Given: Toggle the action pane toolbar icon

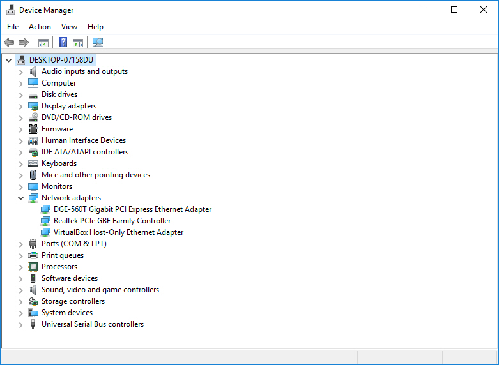Looking at the screenshot, I should 78,43.
